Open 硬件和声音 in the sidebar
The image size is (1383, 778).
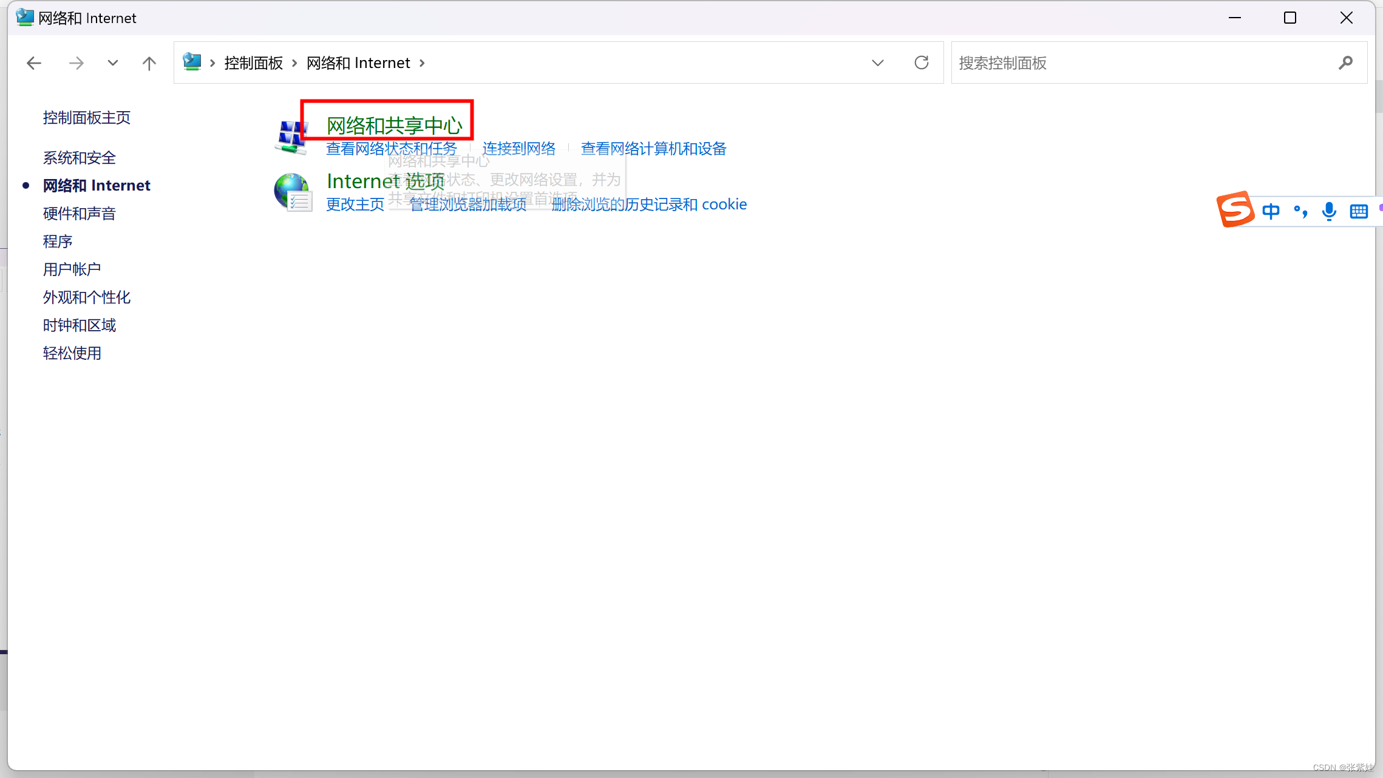click(x=79, y=214)
